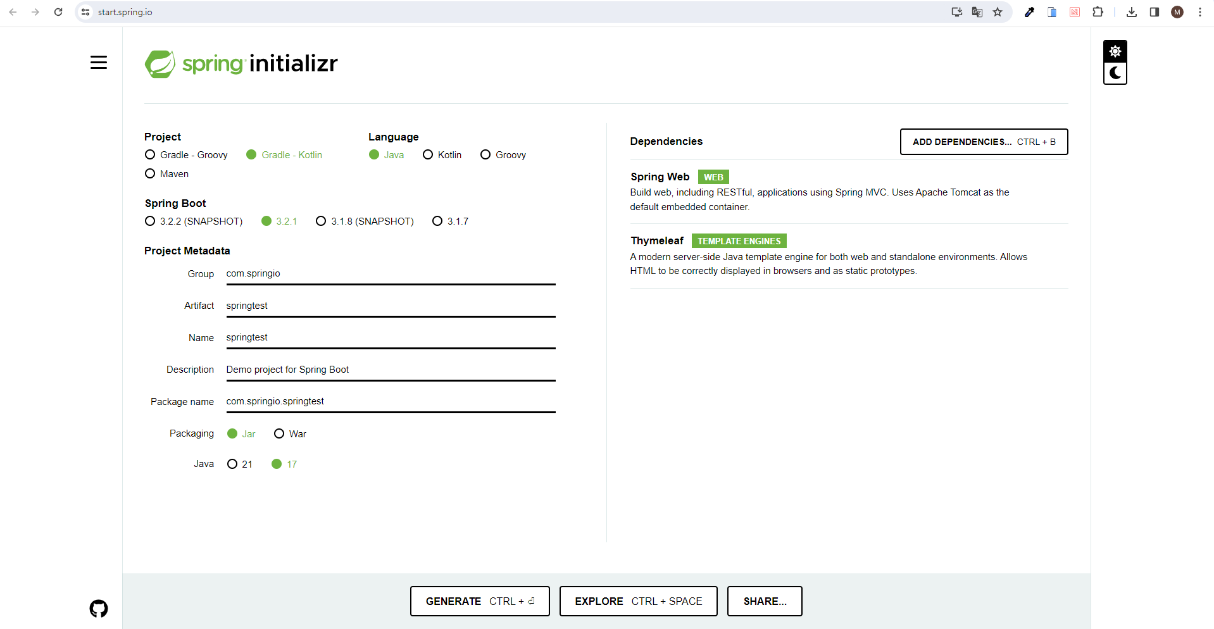Select Java version 21
Image resolution: width=1214 pixels, height=629 pixels.
[240, 464]
